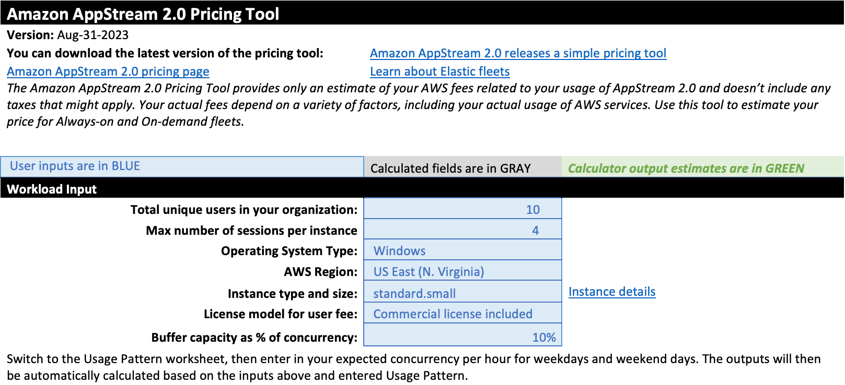Screen dimensions: 845x385
Task: Select the Operating System Type cell showing Windows
Action: (x=462, y=250)
